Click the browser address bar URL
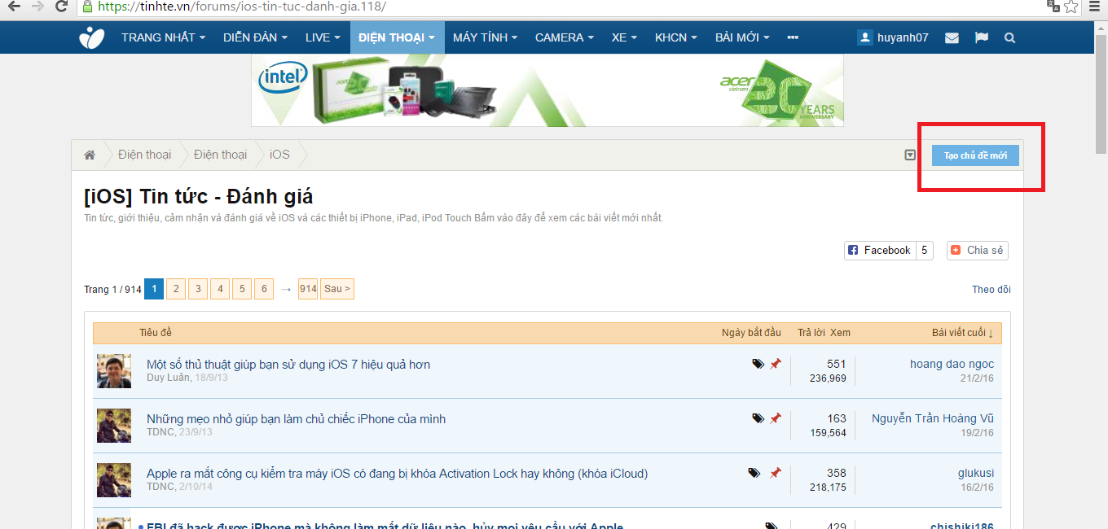This screenshot has width=1108, height=529. point(241,7)
